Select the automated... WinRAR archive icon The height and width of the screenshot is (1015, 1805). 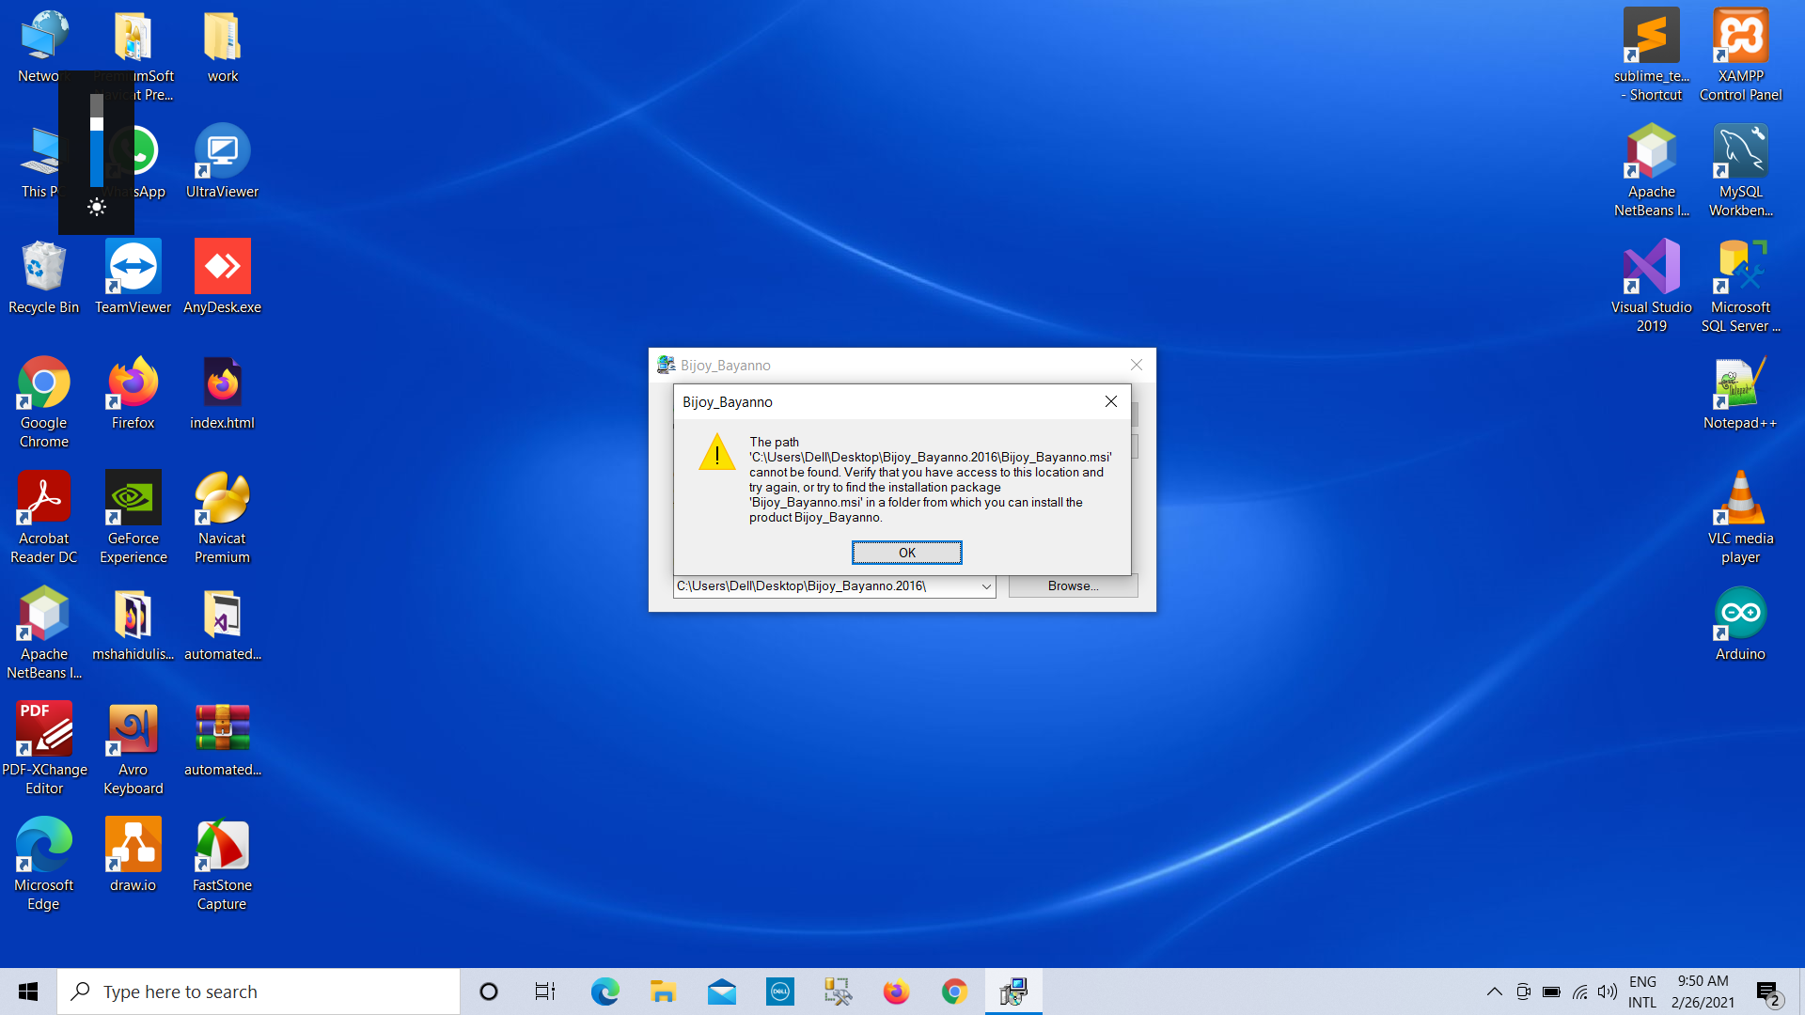[x=222, y=740]
